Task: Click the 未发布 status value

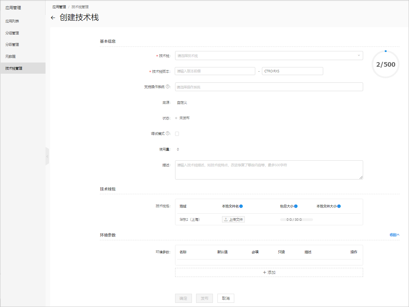Action: coord(185,118)
